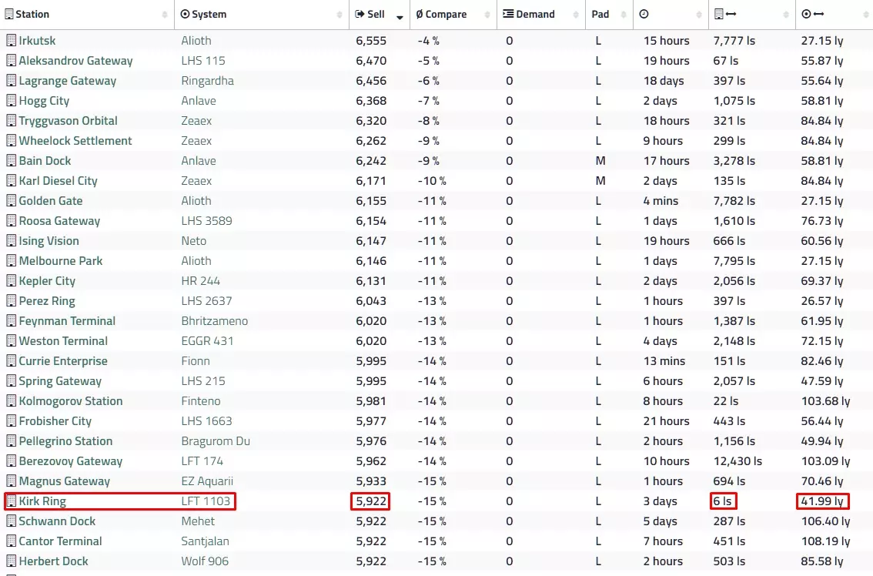Image resolution: width=873 pixels, height=576 pixels.
Task: Click the building icon next to Herbert Dock
Action: (x=11, y=561)
